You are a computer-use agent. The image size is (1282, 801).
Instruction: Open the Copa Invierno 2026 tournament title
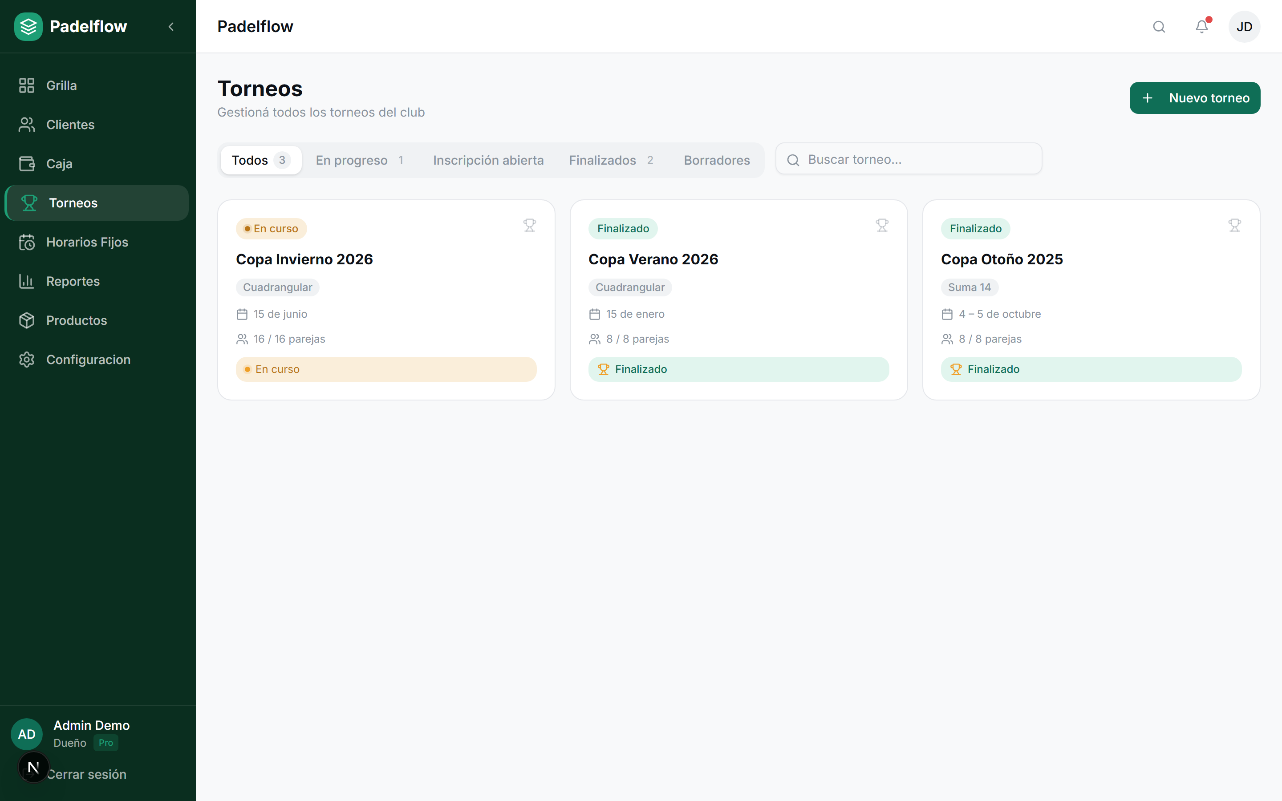(x=304, y=259)
